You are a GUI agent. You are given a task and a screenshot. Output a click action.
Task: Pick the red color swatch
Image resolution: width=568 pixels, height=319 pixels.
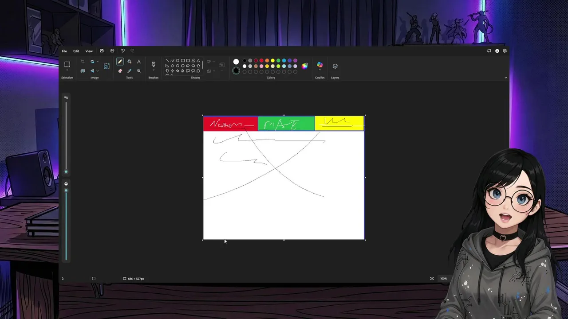(261, 61)
